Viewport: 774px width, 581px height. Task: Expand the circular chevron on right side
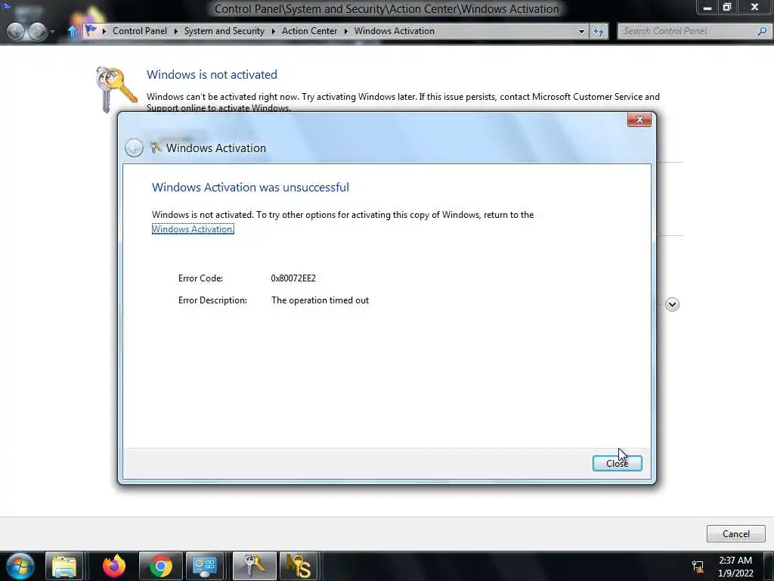[672, 304]
